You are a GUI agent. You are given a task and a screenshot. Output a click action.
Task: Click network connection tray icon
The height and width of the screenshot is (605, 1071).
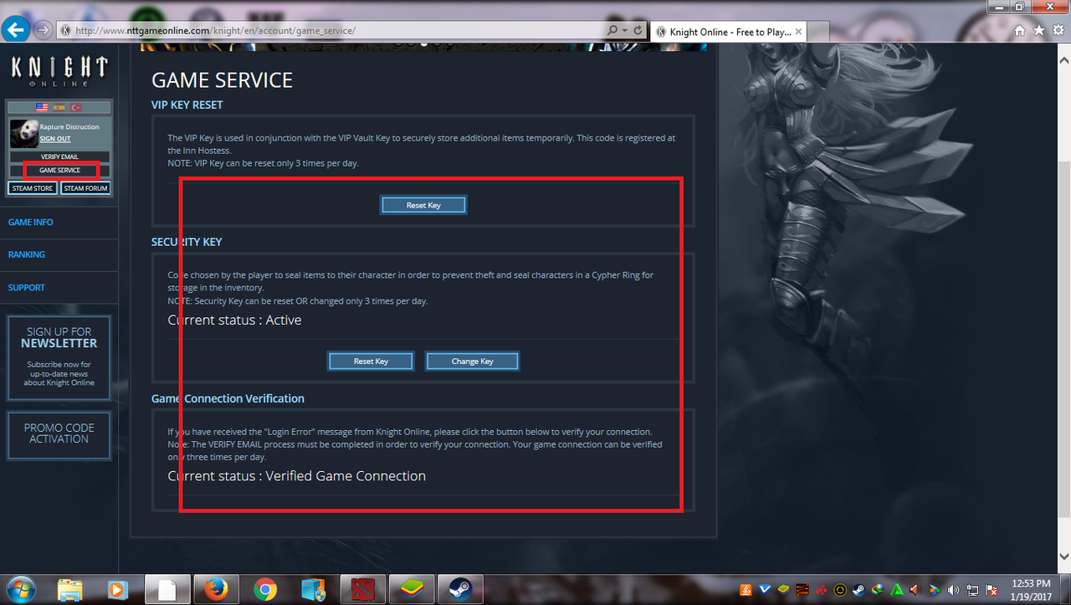tap(972, 590)
